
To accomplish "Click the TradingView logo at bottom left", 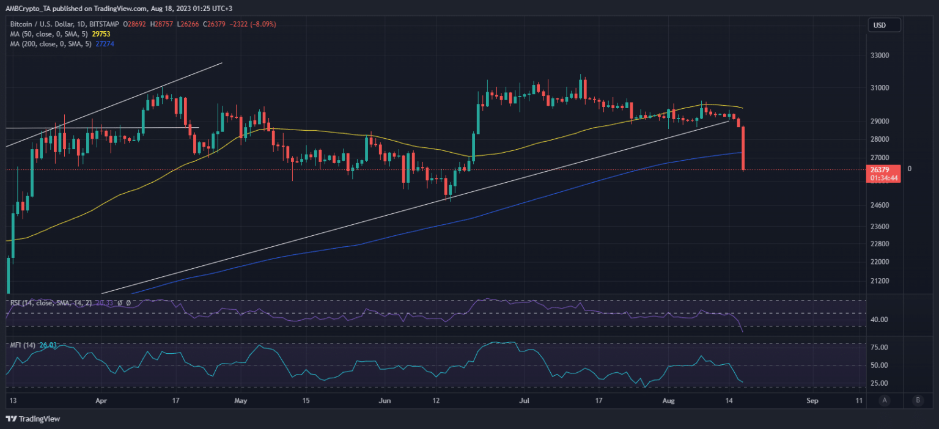I will coord(10,419).
